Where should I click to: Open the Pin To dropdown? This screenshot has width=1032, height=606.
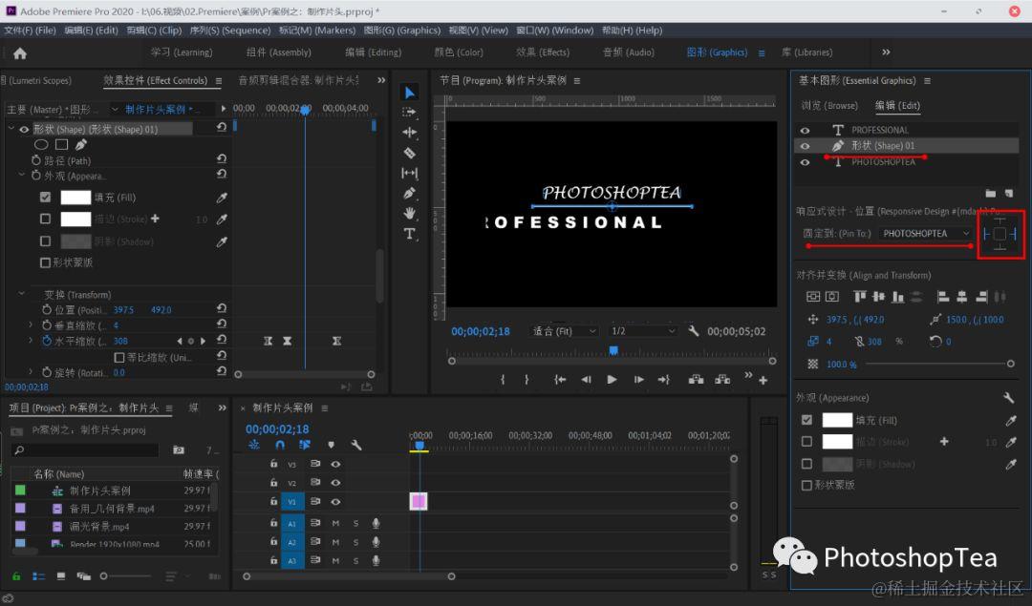pyautogui.click(x=925, y=233)
